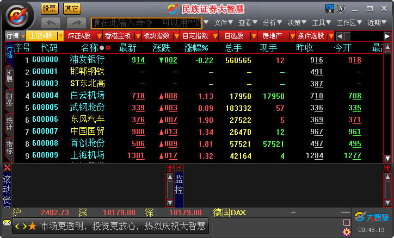Toggle the 其它 button in title bar
Viewport: 394px width, 238px height.
point(71,9)
